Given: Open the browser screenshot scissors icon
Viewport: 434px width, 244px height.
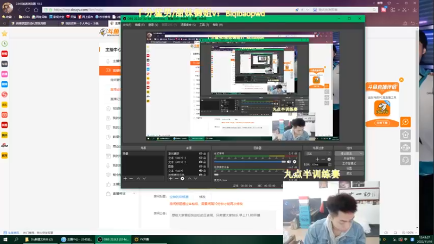Looking at the screenshot, I should tap(404, 10).
